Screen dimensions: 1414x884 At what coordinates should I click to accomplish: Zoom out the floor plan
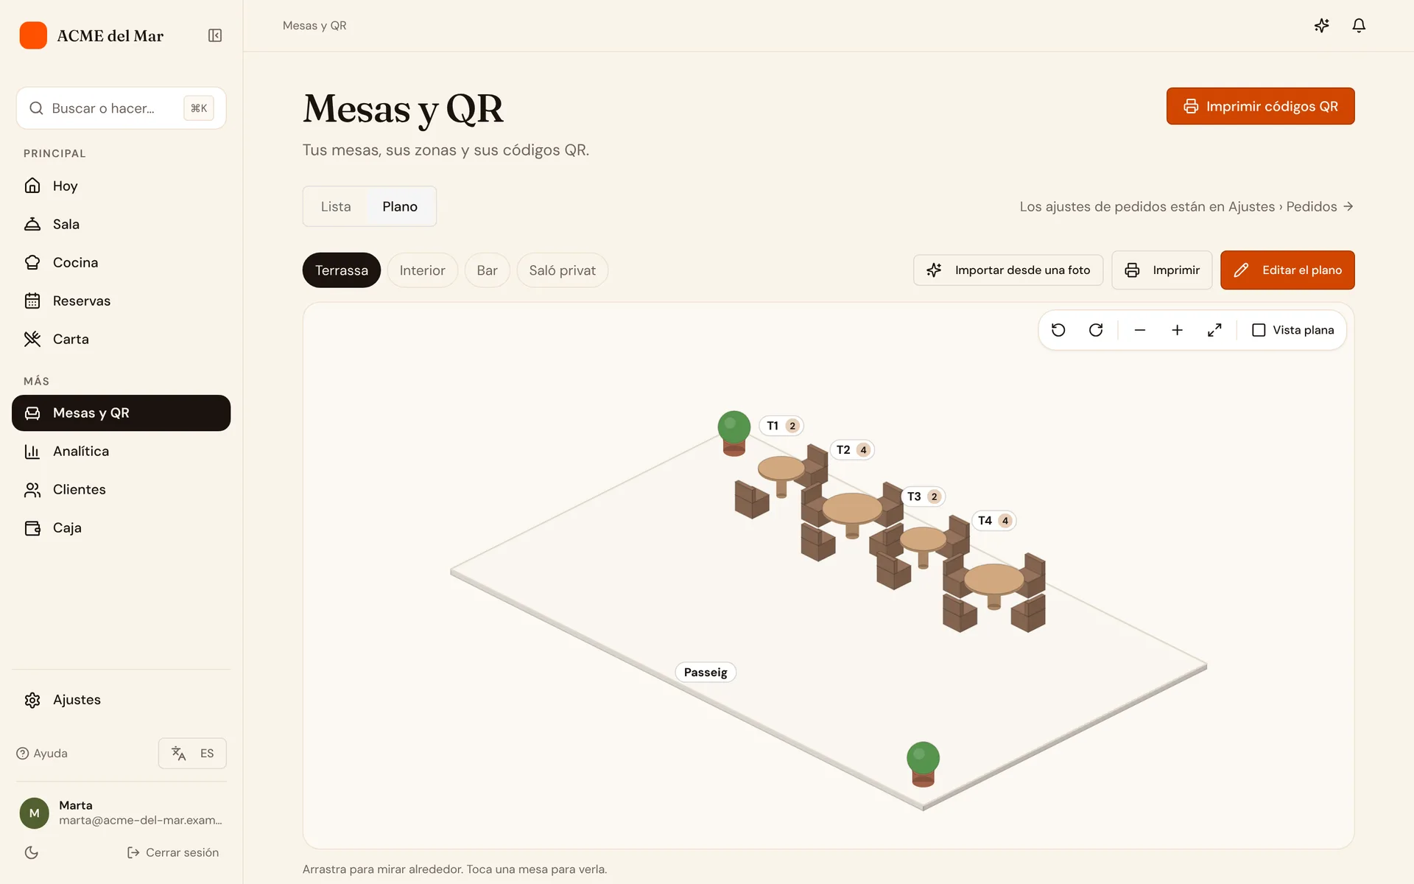click(1140, 330)
